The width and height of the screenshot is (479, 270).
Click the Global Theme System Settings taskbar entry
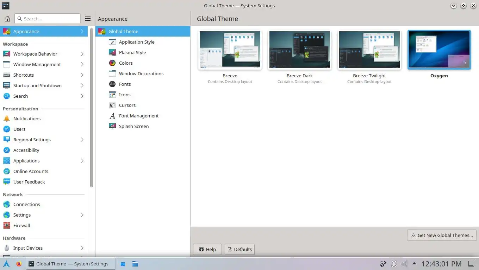tap(70, 264)
